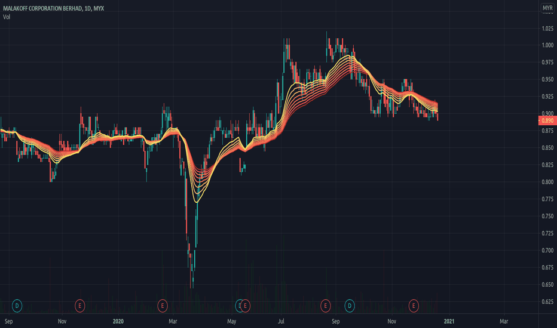The height and width of the screenshot is (328, 557).
Task: Click the Mar label between 2020 and May
Action: 173,321
